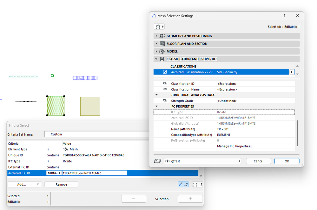Screen dimensions: 317x210
Task: Open the Criteria Set Name Custom box
Action: coord(97,134)
